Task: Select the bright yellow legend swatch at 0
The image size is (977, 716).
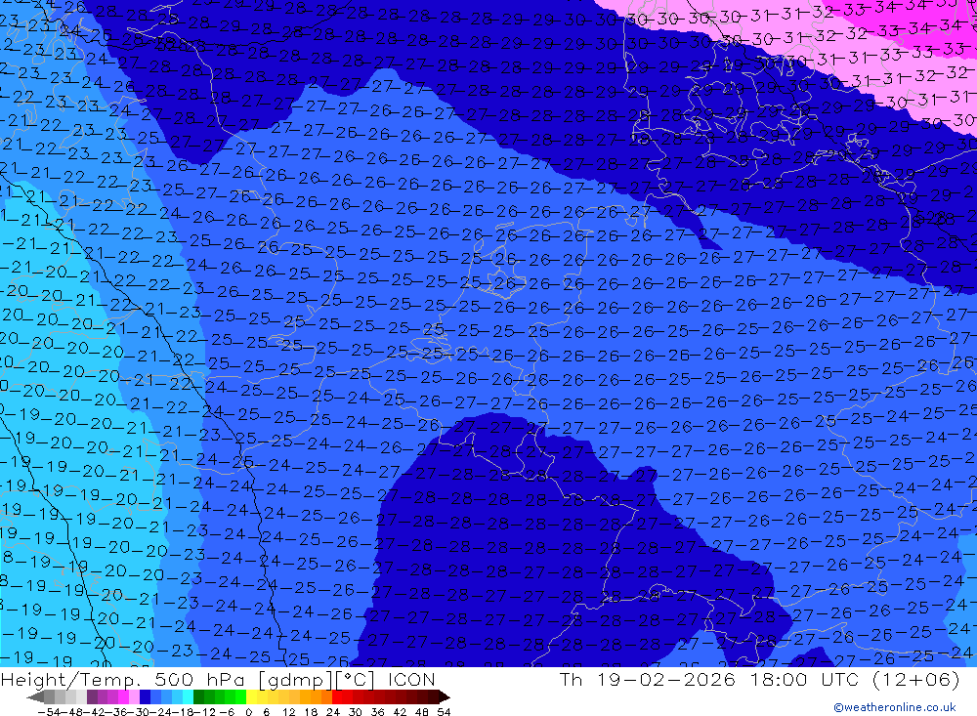Action: [252, 697]
